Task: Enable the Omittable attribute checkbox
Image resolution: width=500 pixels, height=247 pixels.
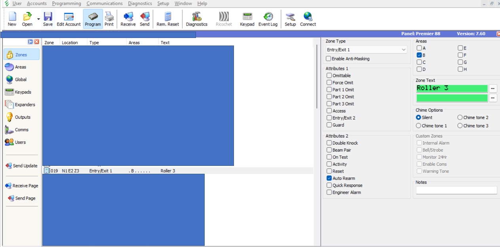Action: [x=329, y=76]
